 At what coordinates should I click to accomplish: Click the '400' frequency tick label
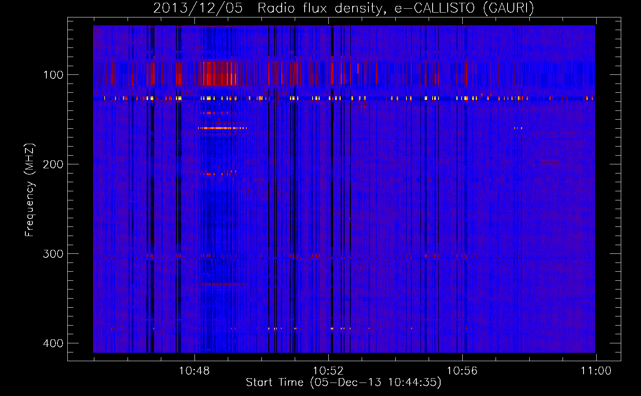coord(53,343)
